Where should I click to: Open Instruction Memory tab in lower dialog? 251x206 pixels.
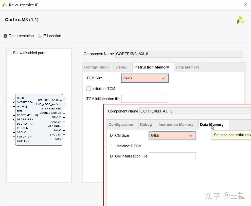[176, 124]
